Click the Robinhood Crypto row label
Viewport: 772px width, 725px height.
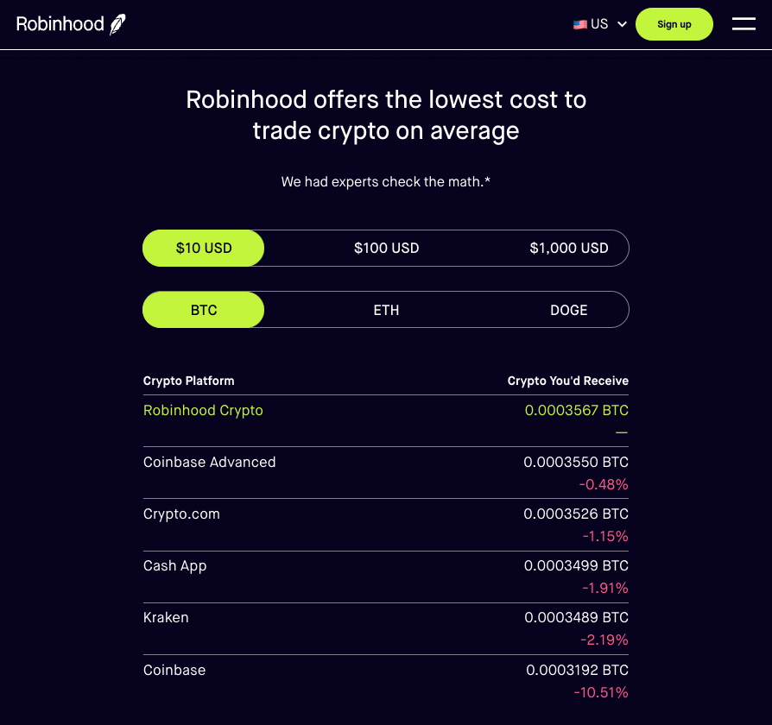coord(203,411)
